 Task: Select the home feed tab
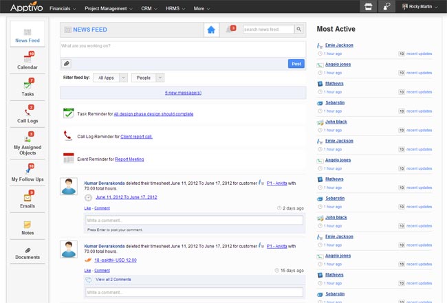pyautogui.click(x=212, y=30)
